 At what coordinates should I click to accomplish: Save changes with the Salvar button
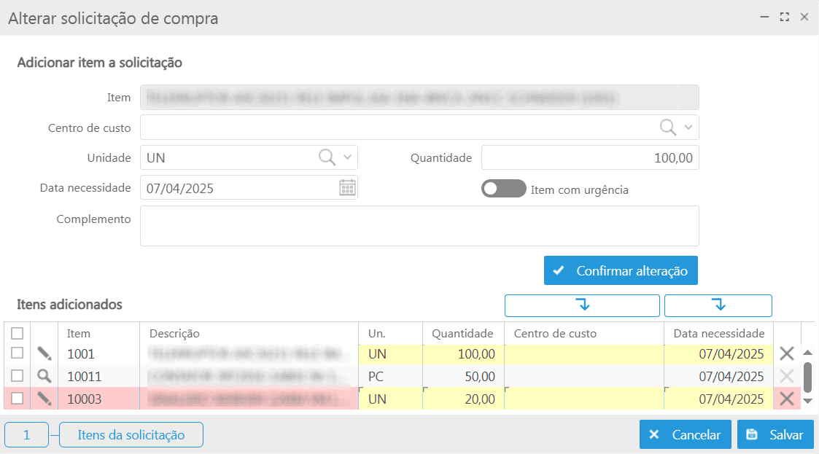(775, 434)
